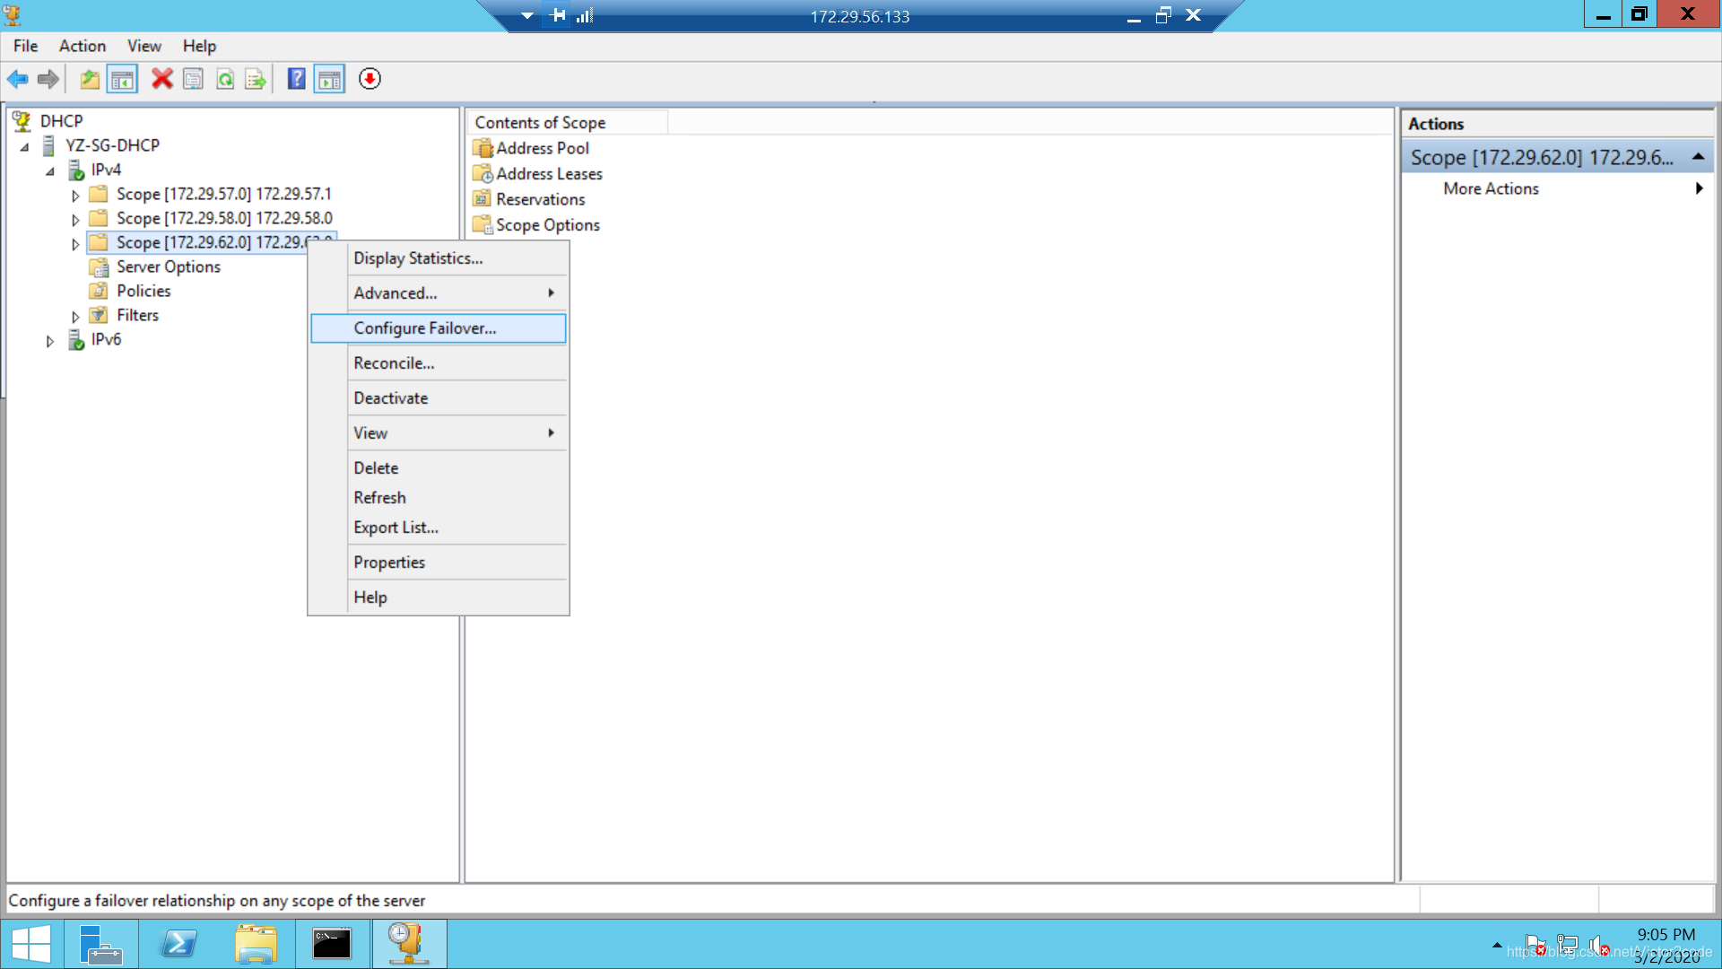The width and height of the screenshot is (1722, 969).
Task: Select Configure Failover from context menu
Action: [423, 327]
